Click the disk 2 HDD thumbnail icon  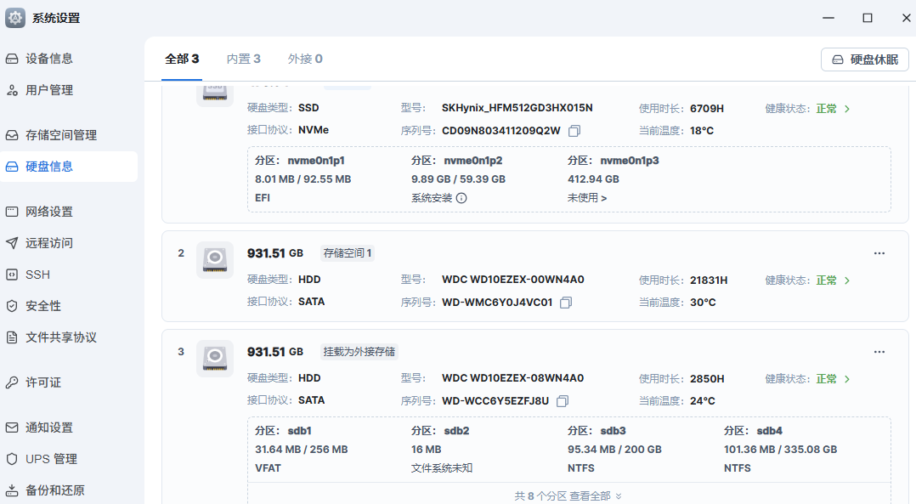coord(215,260)
